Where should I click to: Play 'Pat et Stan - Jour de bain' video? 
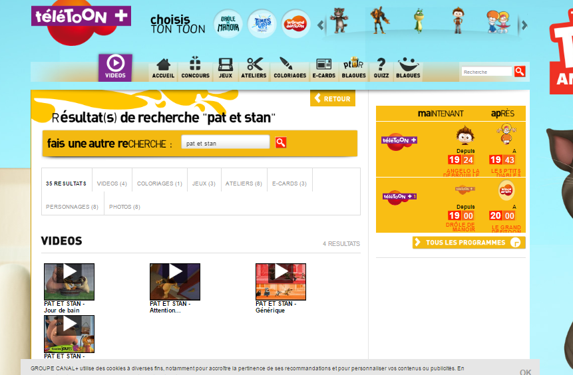pyautogui.click(x=69, y=281)
